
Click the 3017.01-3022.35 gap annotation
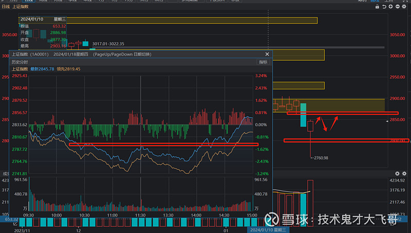(x=108, y=44)
